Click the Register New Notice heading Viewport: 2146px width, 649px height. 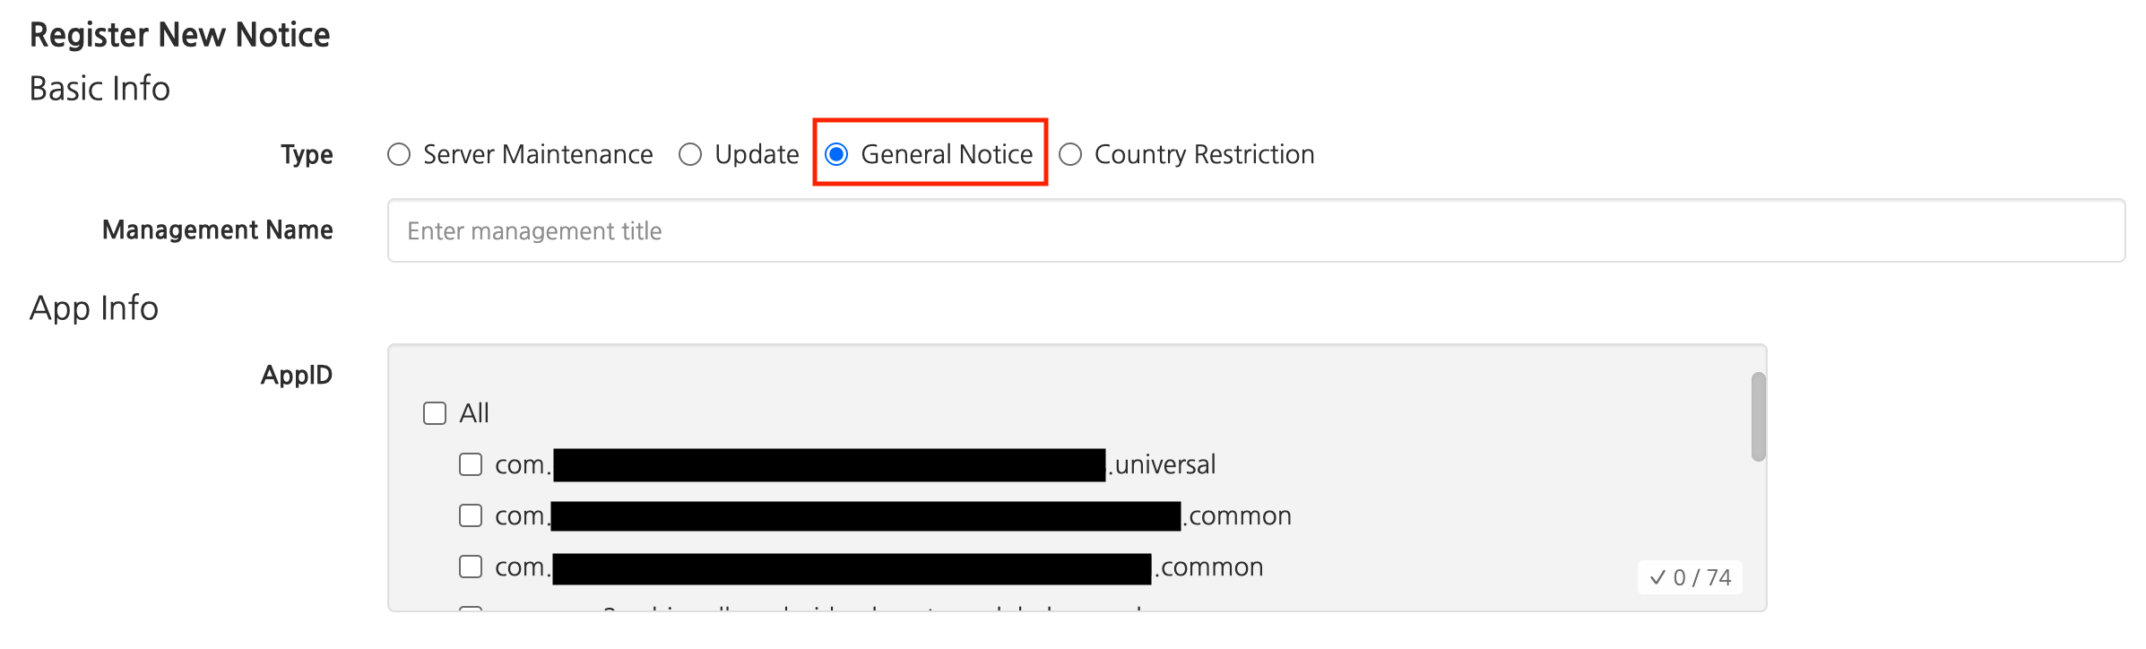point(180,35)
